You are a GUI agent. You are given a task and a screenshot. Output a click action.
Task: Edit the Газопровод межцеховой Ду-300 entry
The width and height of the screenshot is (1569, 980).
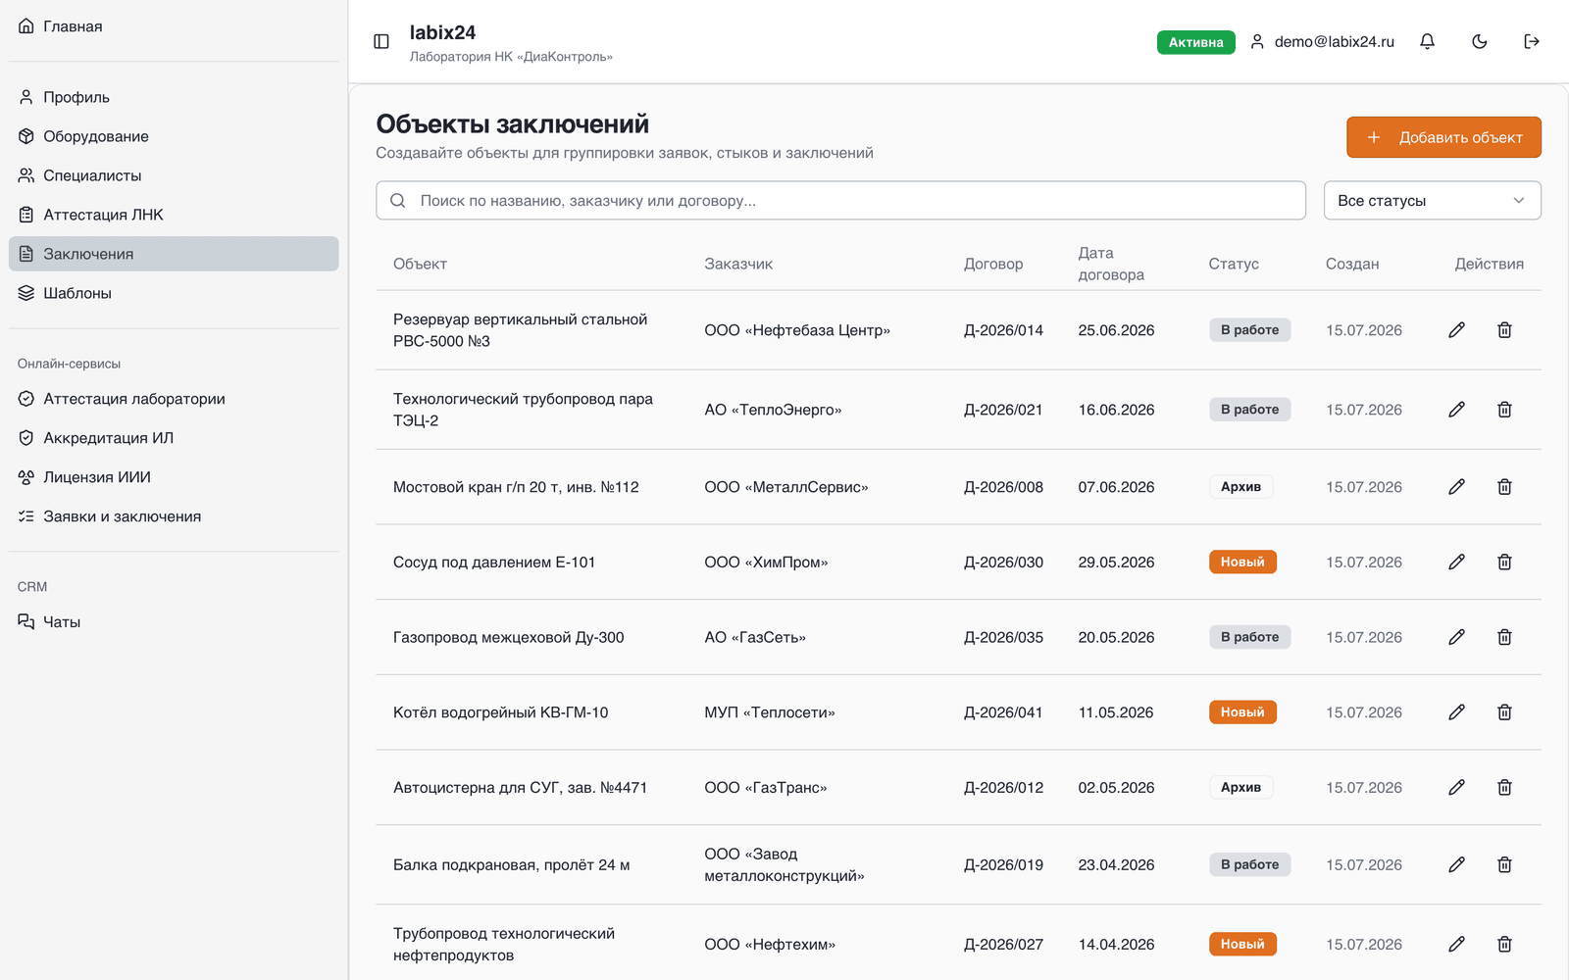click(1456, 637)
